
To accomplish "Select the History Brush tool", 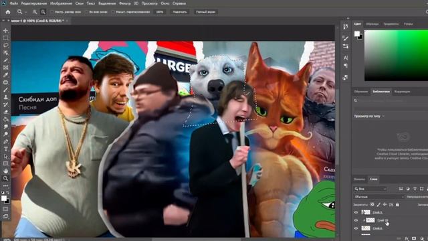I will click(6, 104).
